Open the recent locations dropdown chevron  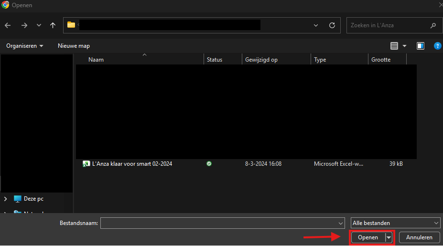click(39, 25)
